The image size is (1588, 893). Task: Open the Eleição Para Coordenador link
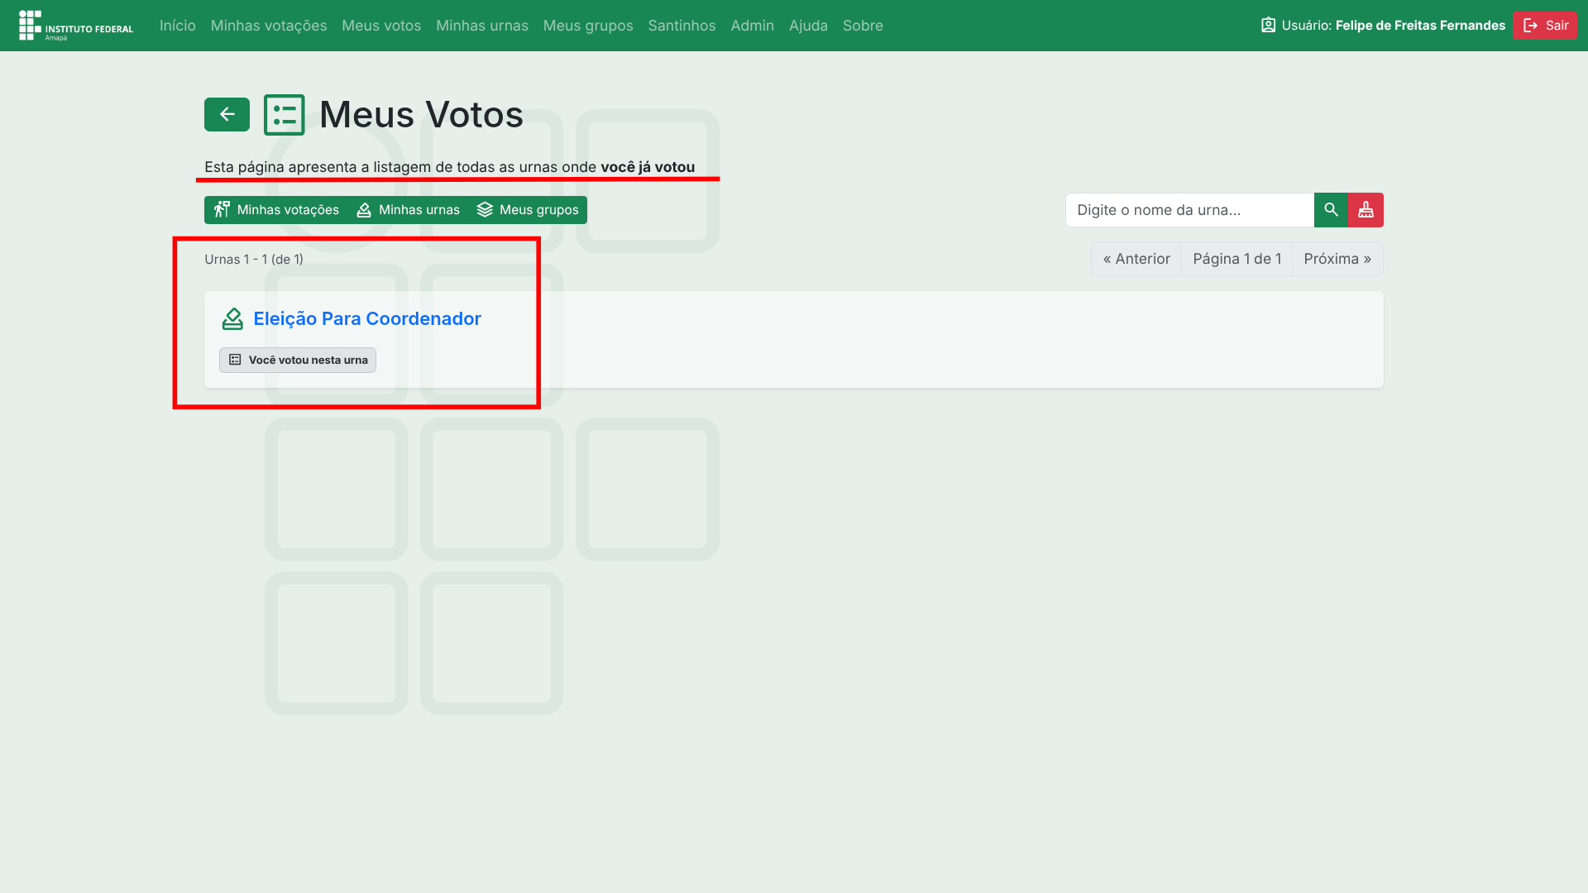pyautogui.click(x=366, y=319)
